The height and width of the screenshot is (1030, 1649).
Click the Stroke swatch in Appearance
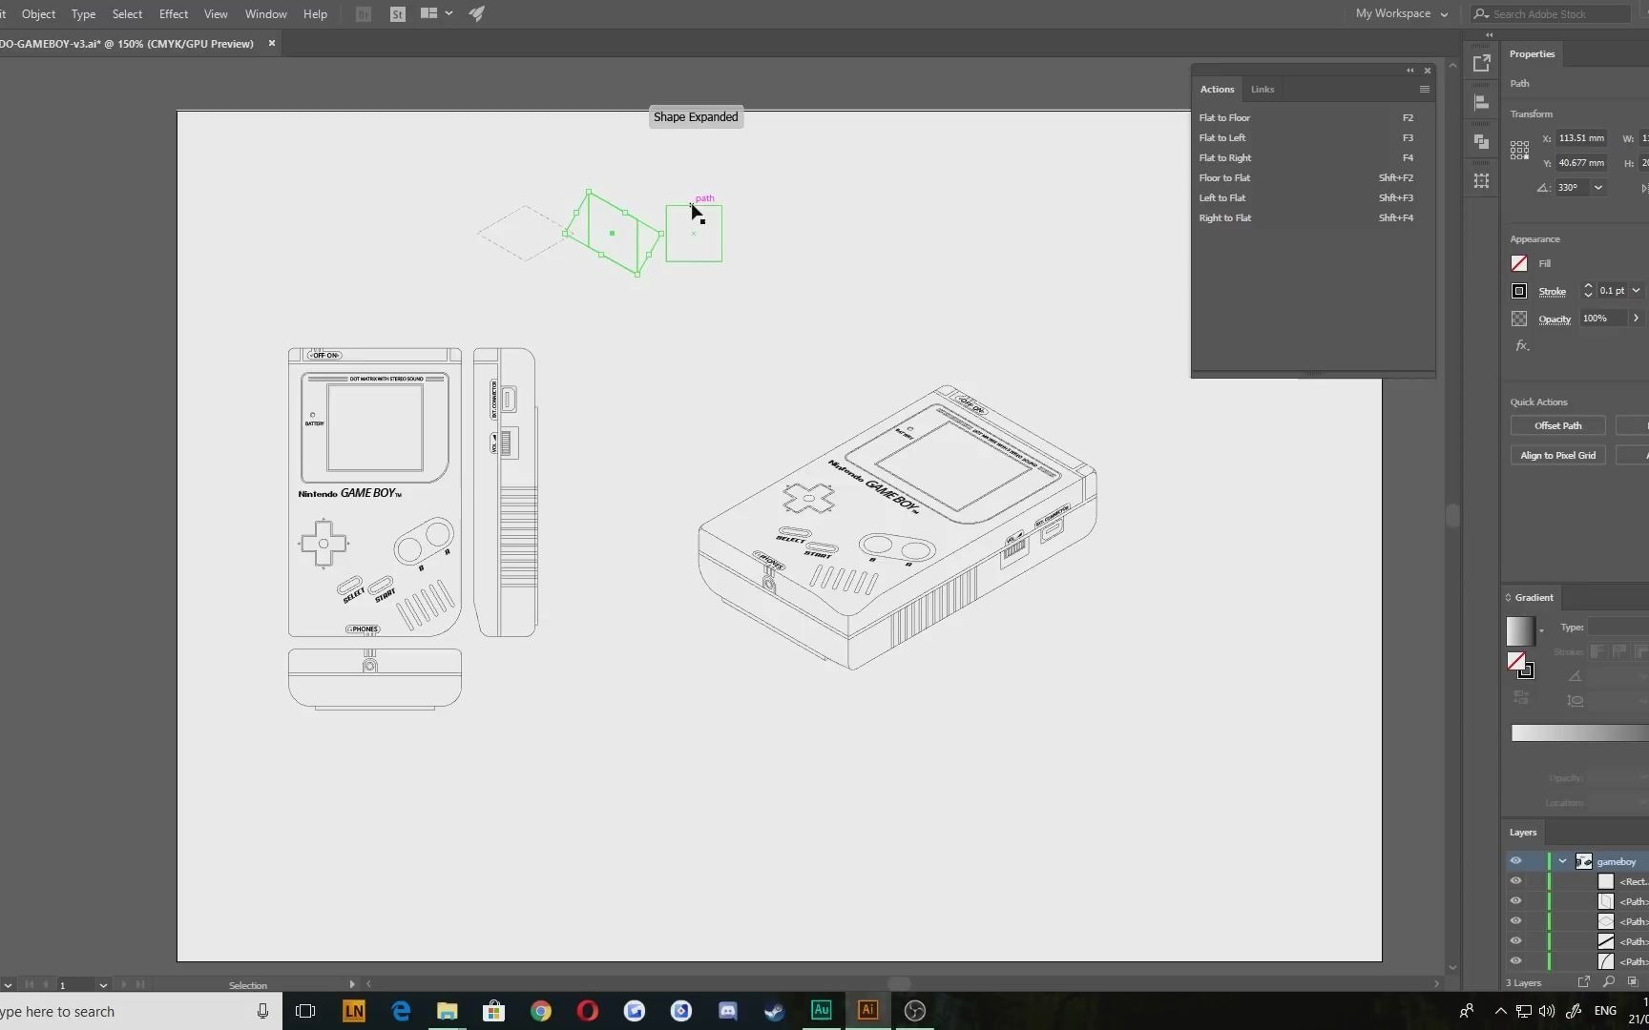(1519, 292)
